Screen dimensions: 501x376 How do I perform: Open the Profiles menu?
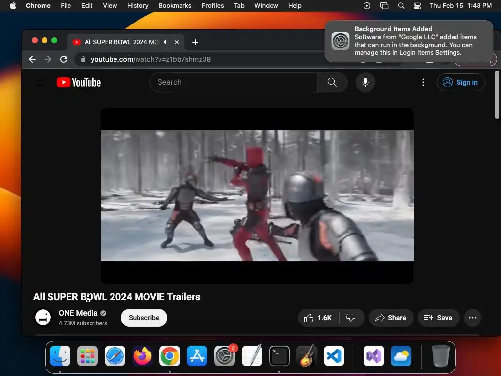[x=212, y=5]
